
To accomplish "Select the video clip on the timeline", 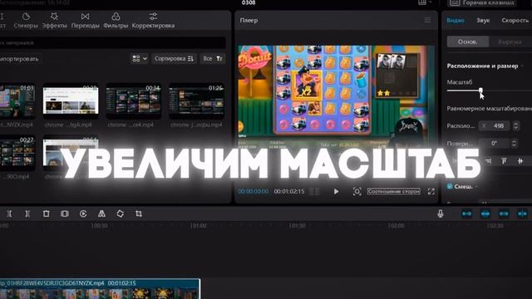I will tap(100, 289).
